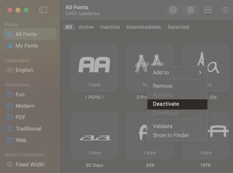Click the Fixed Width gear icon
Screen dimensions: 233x173
(x=10, y=165)
